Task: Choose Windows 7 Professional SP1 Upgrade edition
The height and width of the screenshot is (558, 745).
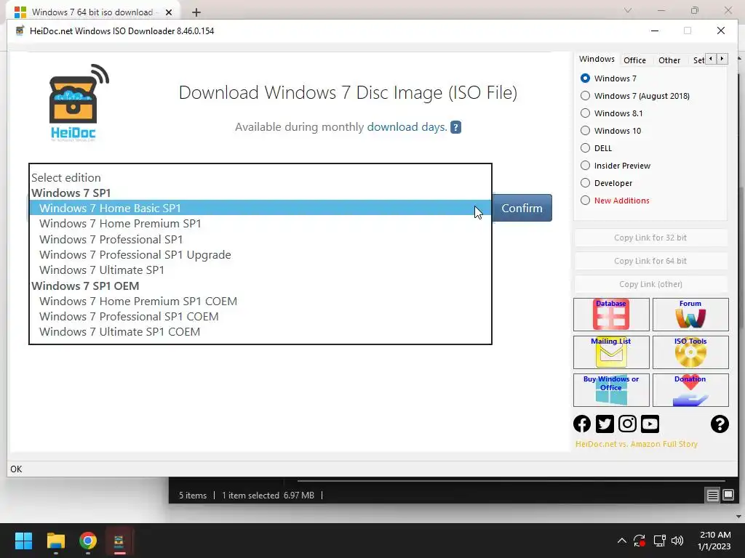Action: click(x=260, y=255)
